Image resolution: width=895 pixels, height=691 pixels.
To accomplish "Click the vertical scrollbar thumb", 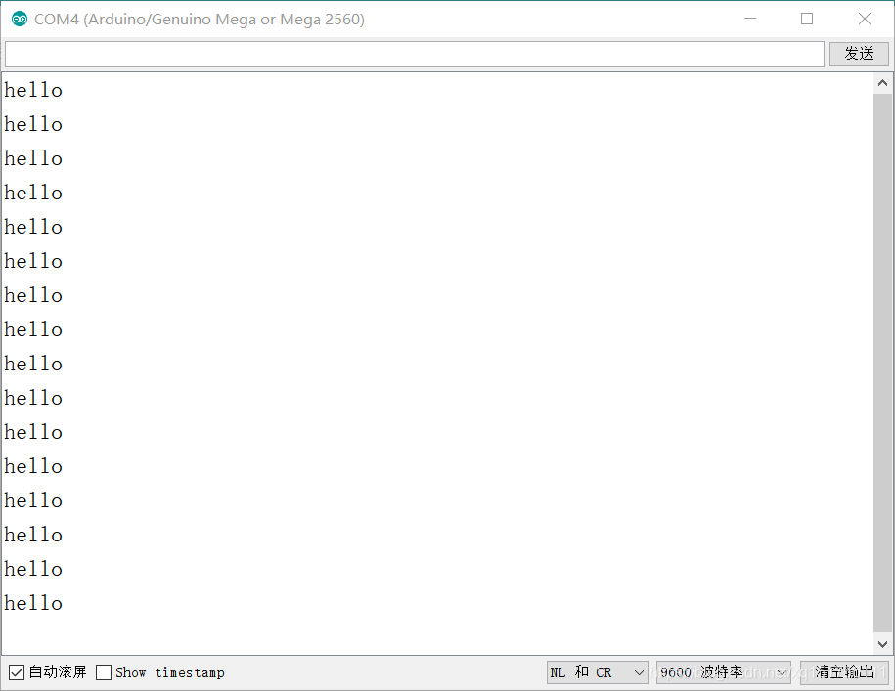I will (x=882, y=364).
